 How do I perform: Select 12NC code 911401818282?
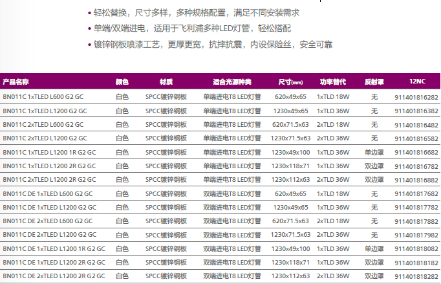click(x=416, y=276)
